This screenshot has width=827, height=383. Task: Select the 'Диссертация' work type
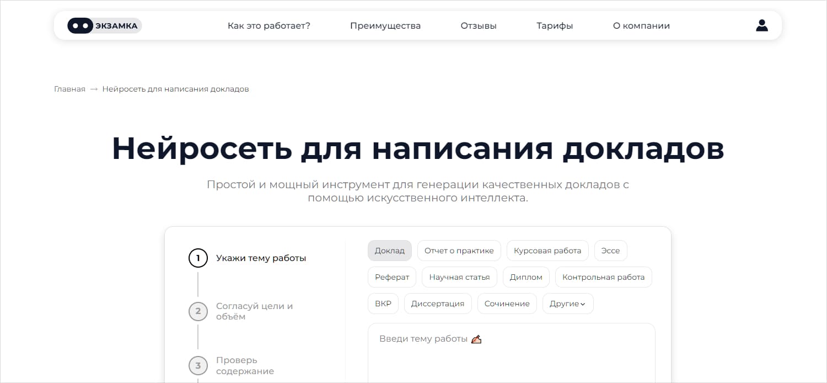point(438,303)
